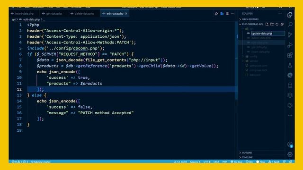303x170 pixels.
Task: Open the stacked layers icon view
Action: tap(290, 95)
